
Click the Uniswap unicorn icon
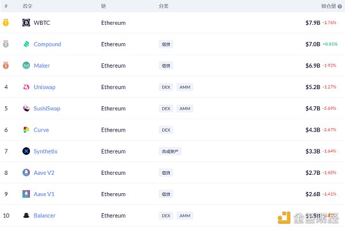(26, 87)
